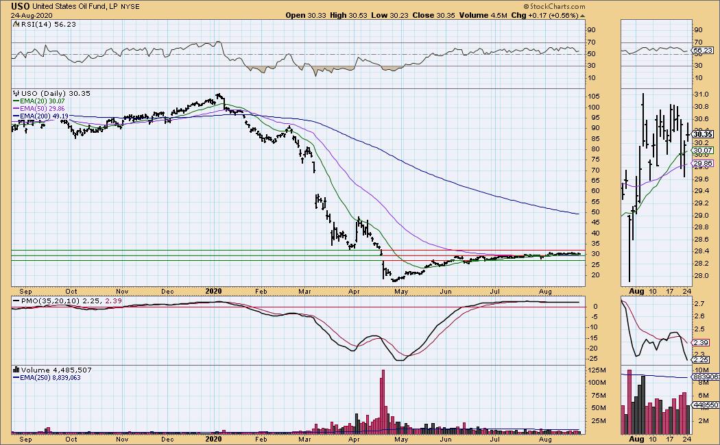Viewport: 720px width, 445px height.
Task: Open the StockCharts.com copyright link
Action: 555,6
